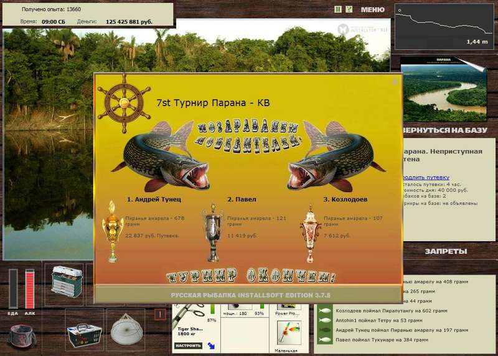Screen dimensions: 498x356
Task: Click log entry 'Козлодоев поймал Пиралутангу на 602 грамм'
Action: pos(392,311)
